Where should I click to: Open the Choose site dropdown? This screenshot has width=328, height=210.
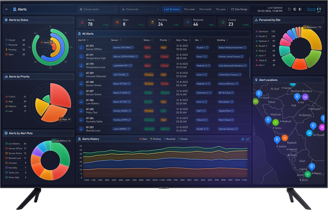140,9
